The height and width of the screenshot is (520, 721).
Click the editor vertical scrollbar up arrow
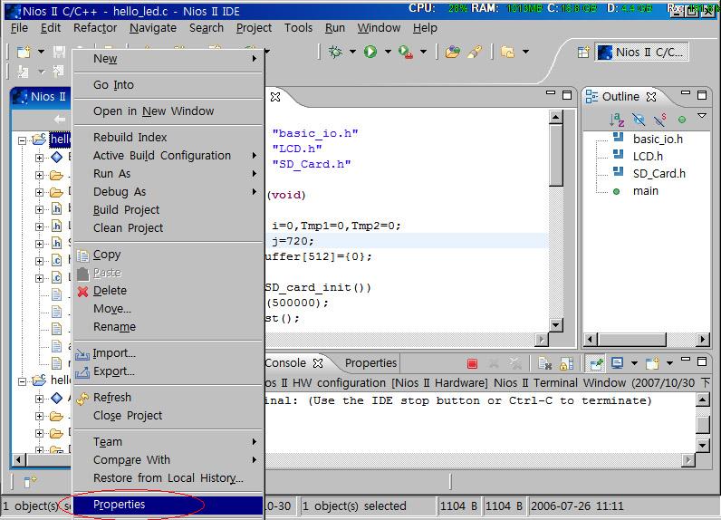coord(556,117)
